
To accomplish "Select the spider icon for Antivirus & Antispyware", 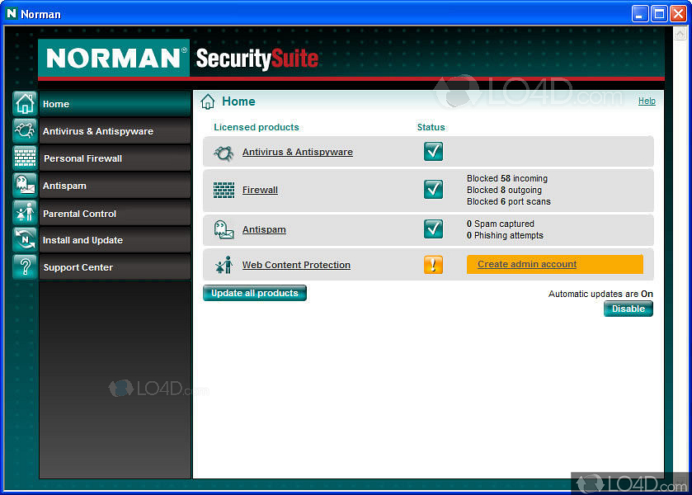I will coord(25,130).
